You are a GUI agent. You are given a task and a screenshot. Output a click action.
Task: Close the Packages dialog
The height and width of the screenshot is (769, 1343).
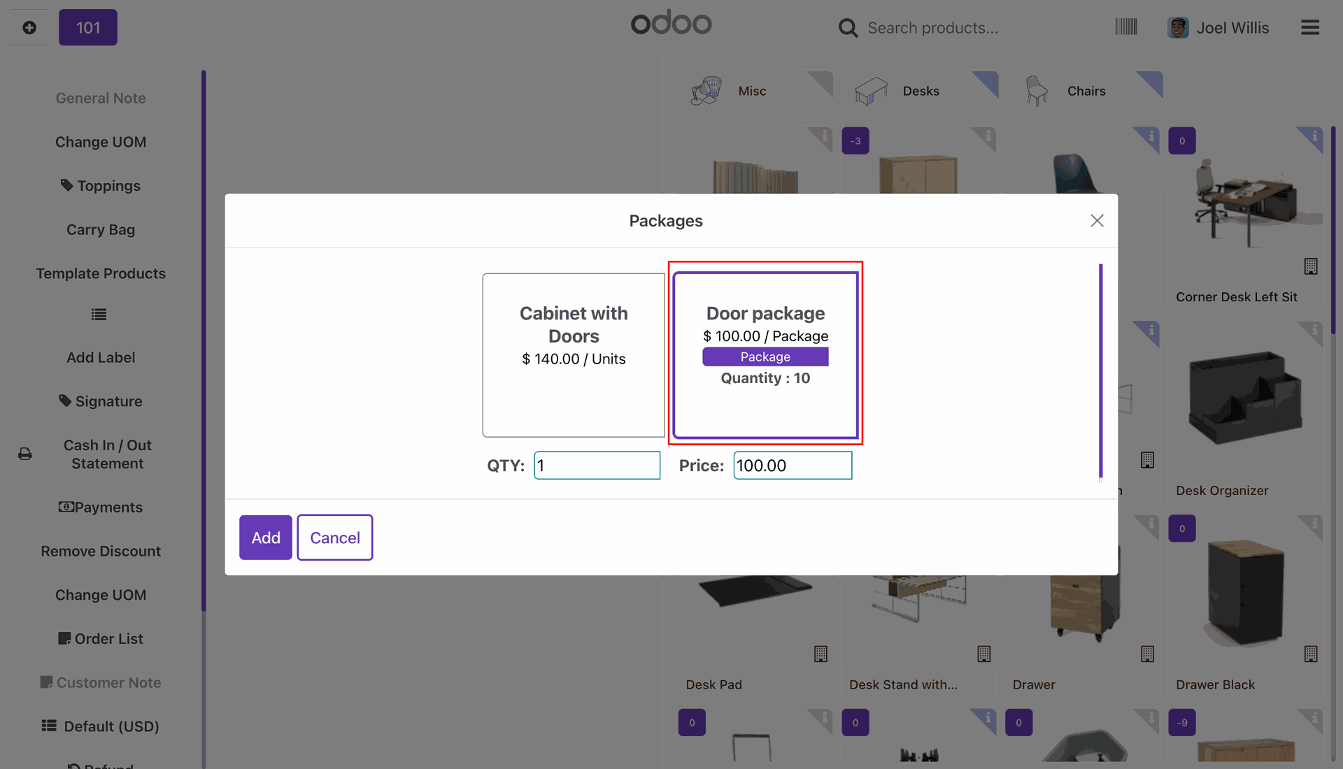click(1097, 221)
